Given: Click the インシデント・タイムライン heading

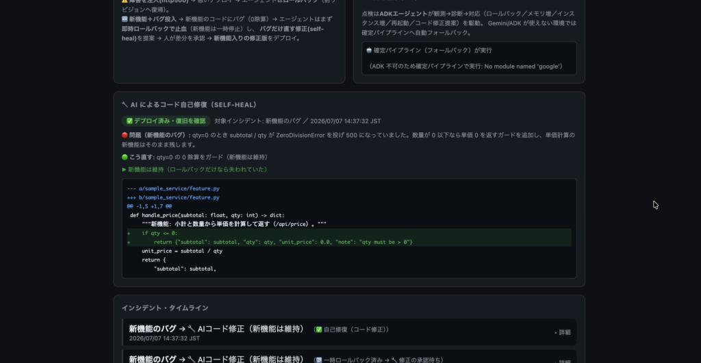Looking at the screenshot, I should 165,308.
